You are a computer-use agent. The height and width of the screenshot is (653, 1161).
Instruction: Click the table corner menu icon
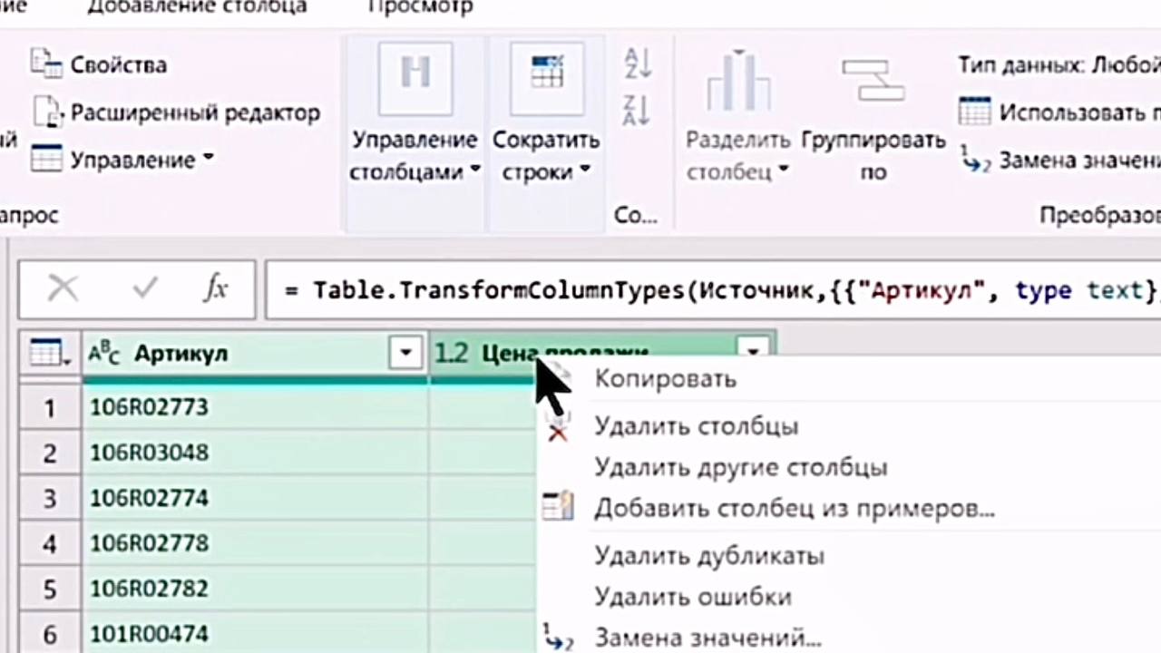pos(50,354)
